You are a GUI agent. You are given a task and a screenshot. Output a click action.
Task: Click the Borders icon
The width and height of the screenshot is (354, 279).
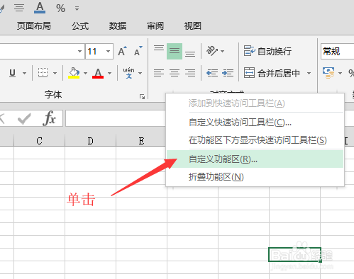[x=43, y=73]
